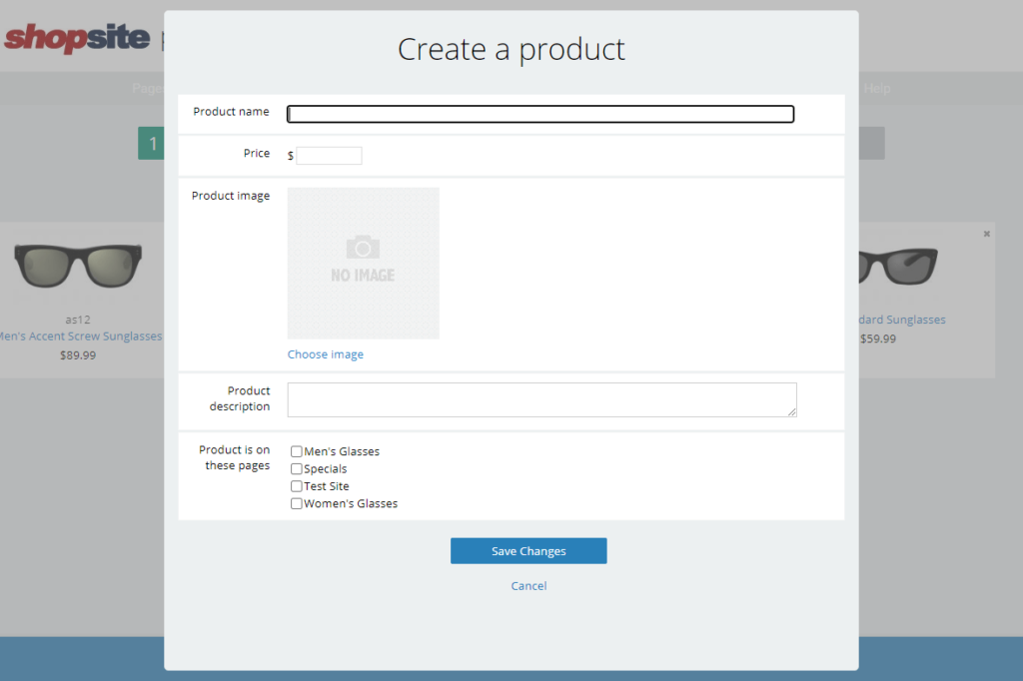Click the Product description text area
Image resolution: width=1023 pixels, height=681 pixels.
(540, 399)
